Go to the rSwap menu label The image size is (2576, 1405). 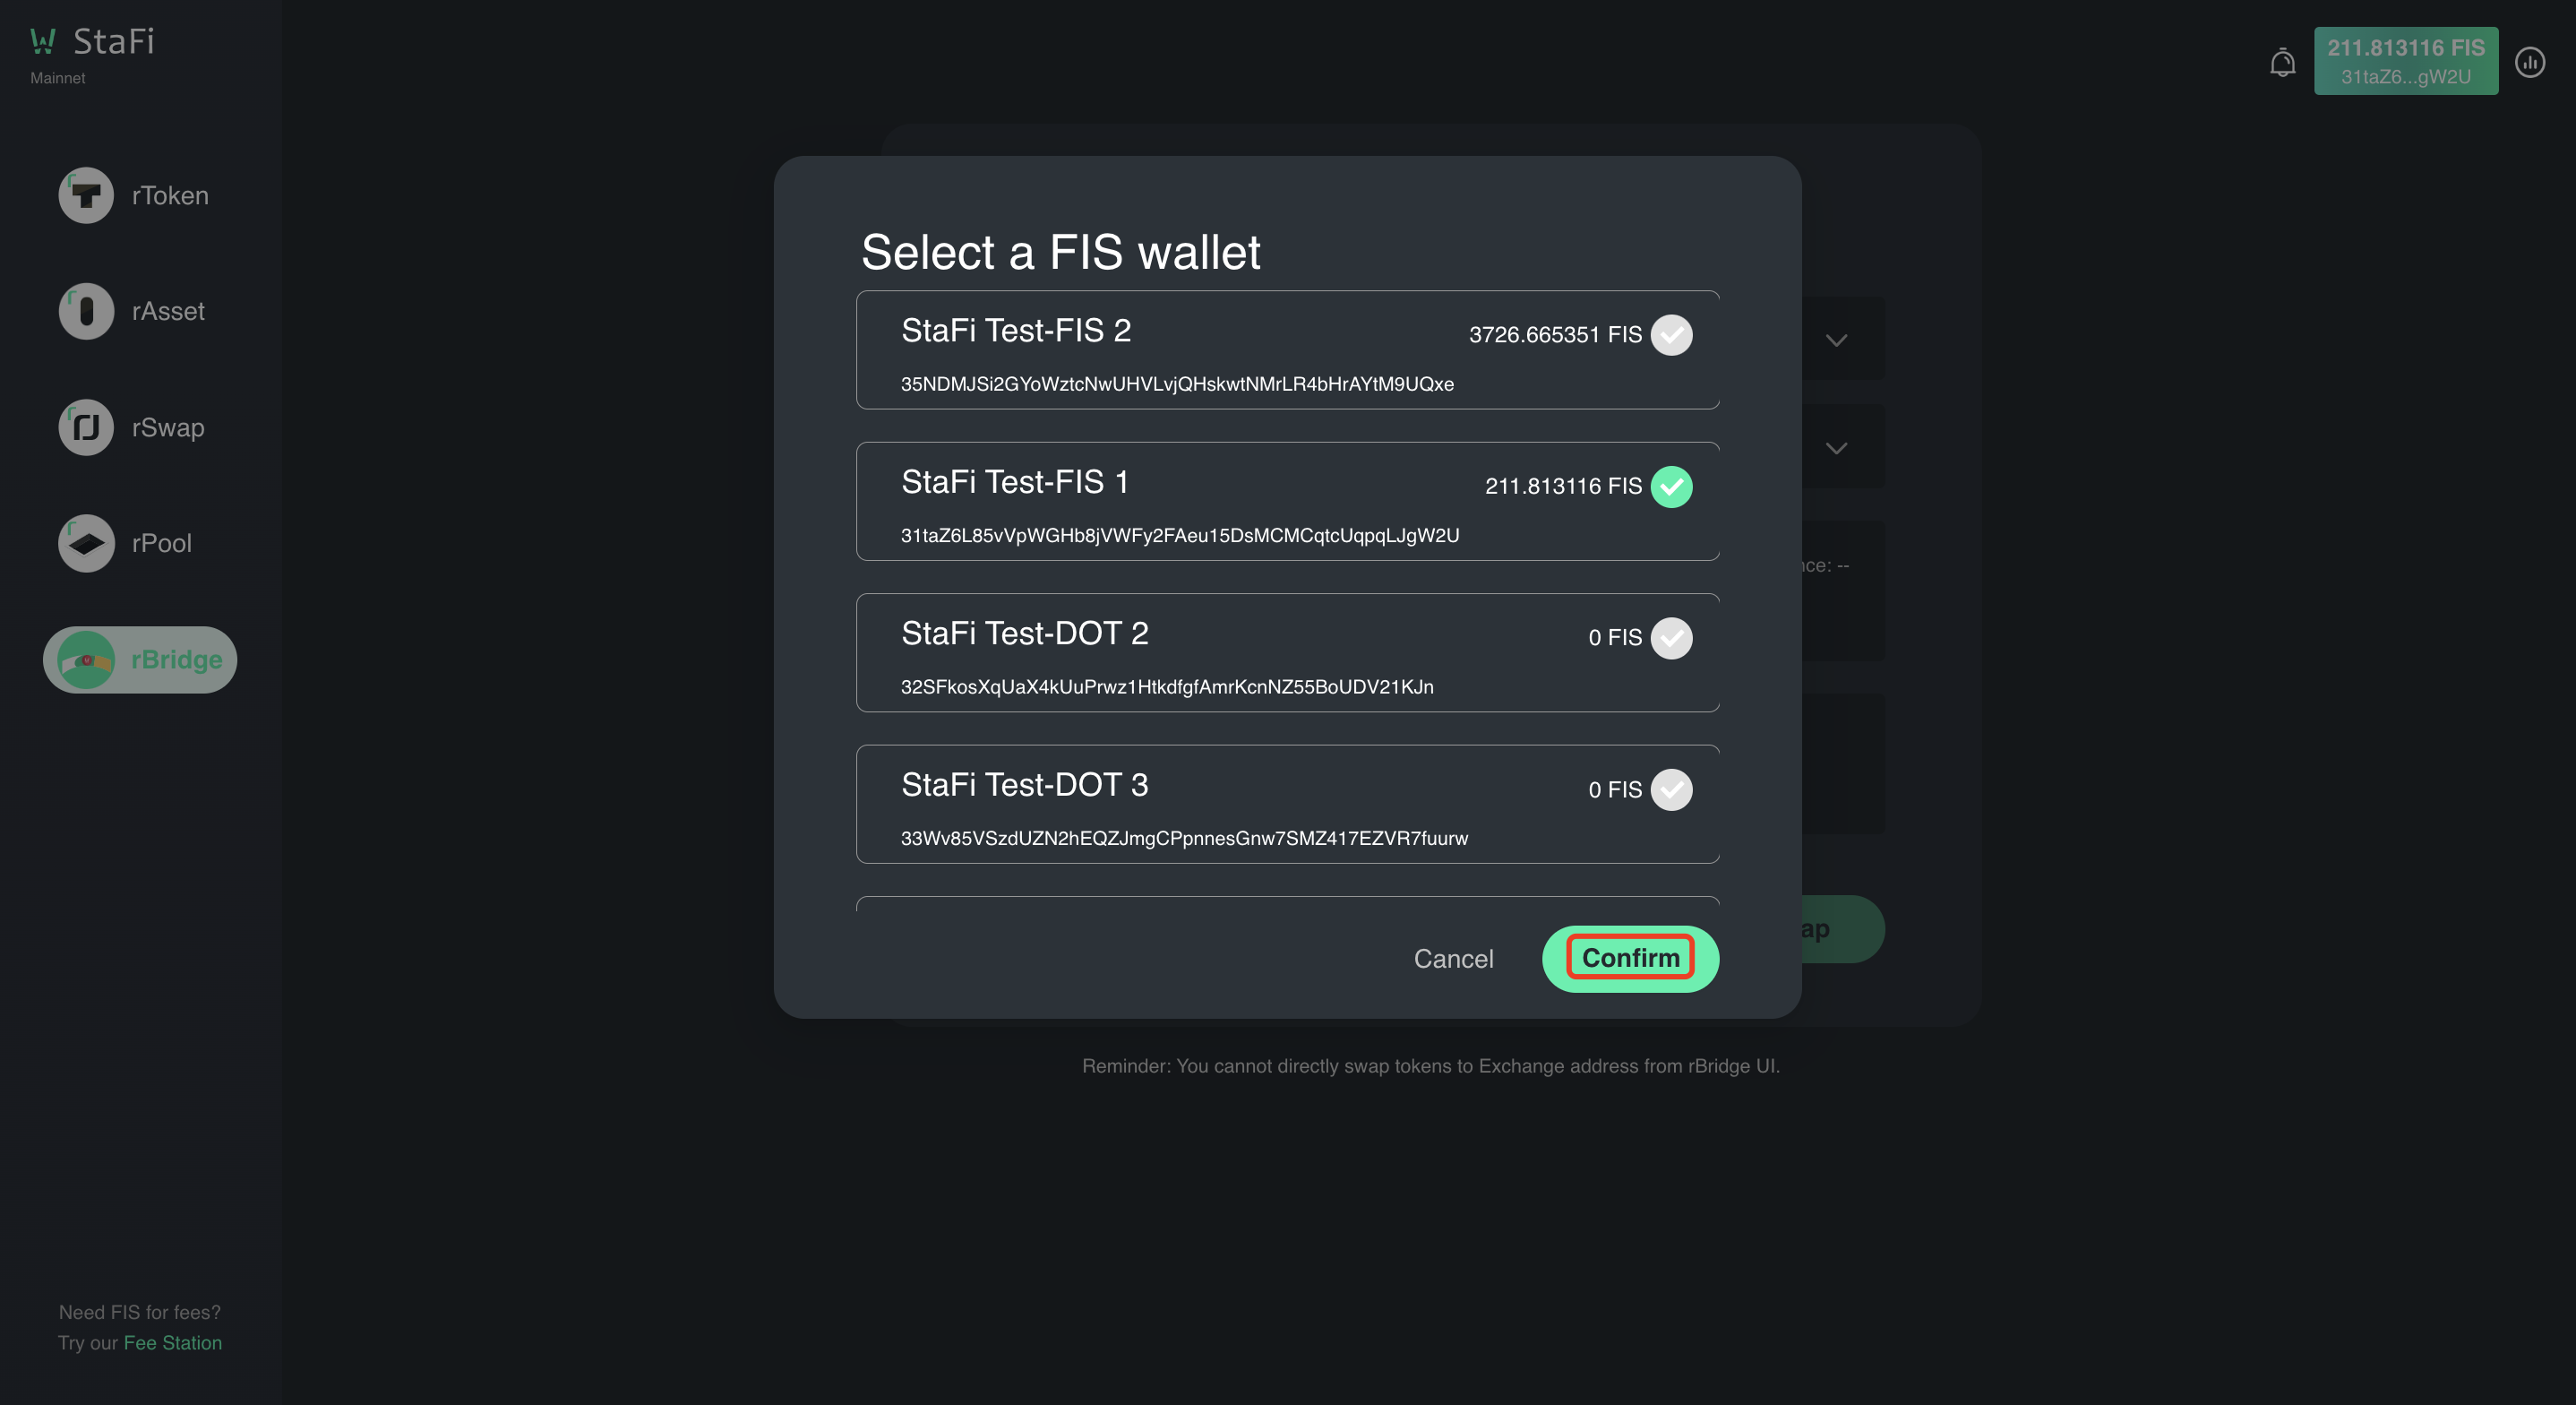(x=168, y=427)
